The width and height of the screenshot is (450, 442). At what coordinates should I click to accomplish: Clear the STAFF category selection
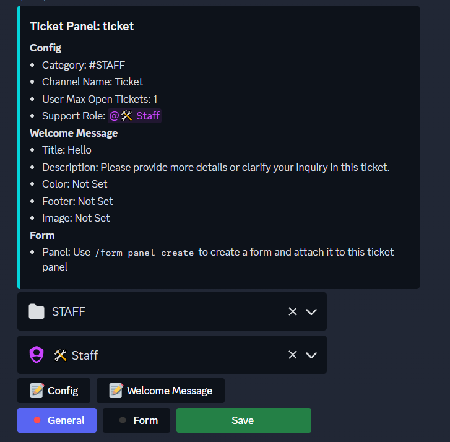click(293, 311)
